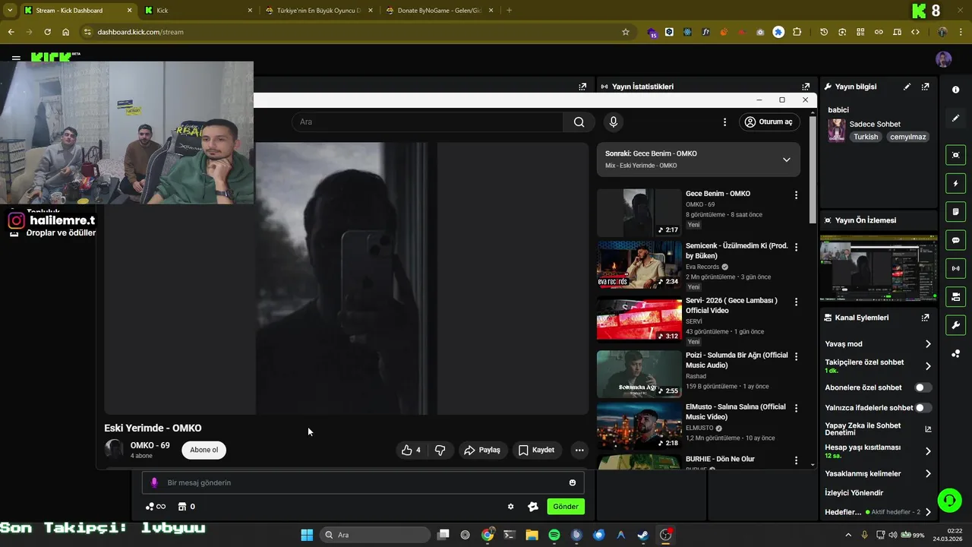Click the lightning bolt sidebar icon
This screenshot has height=547, width=972.
(x=955, y=183)
